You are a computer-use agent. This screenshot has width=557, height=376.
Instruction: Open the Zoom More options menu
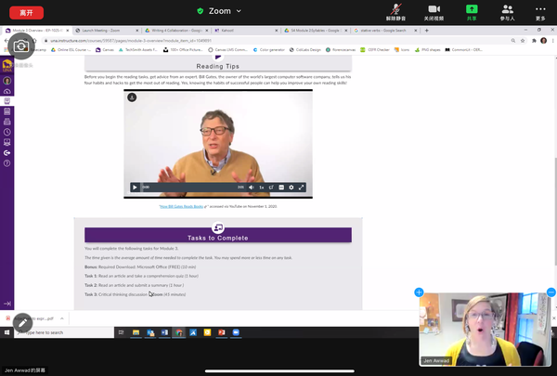(540, 11)
